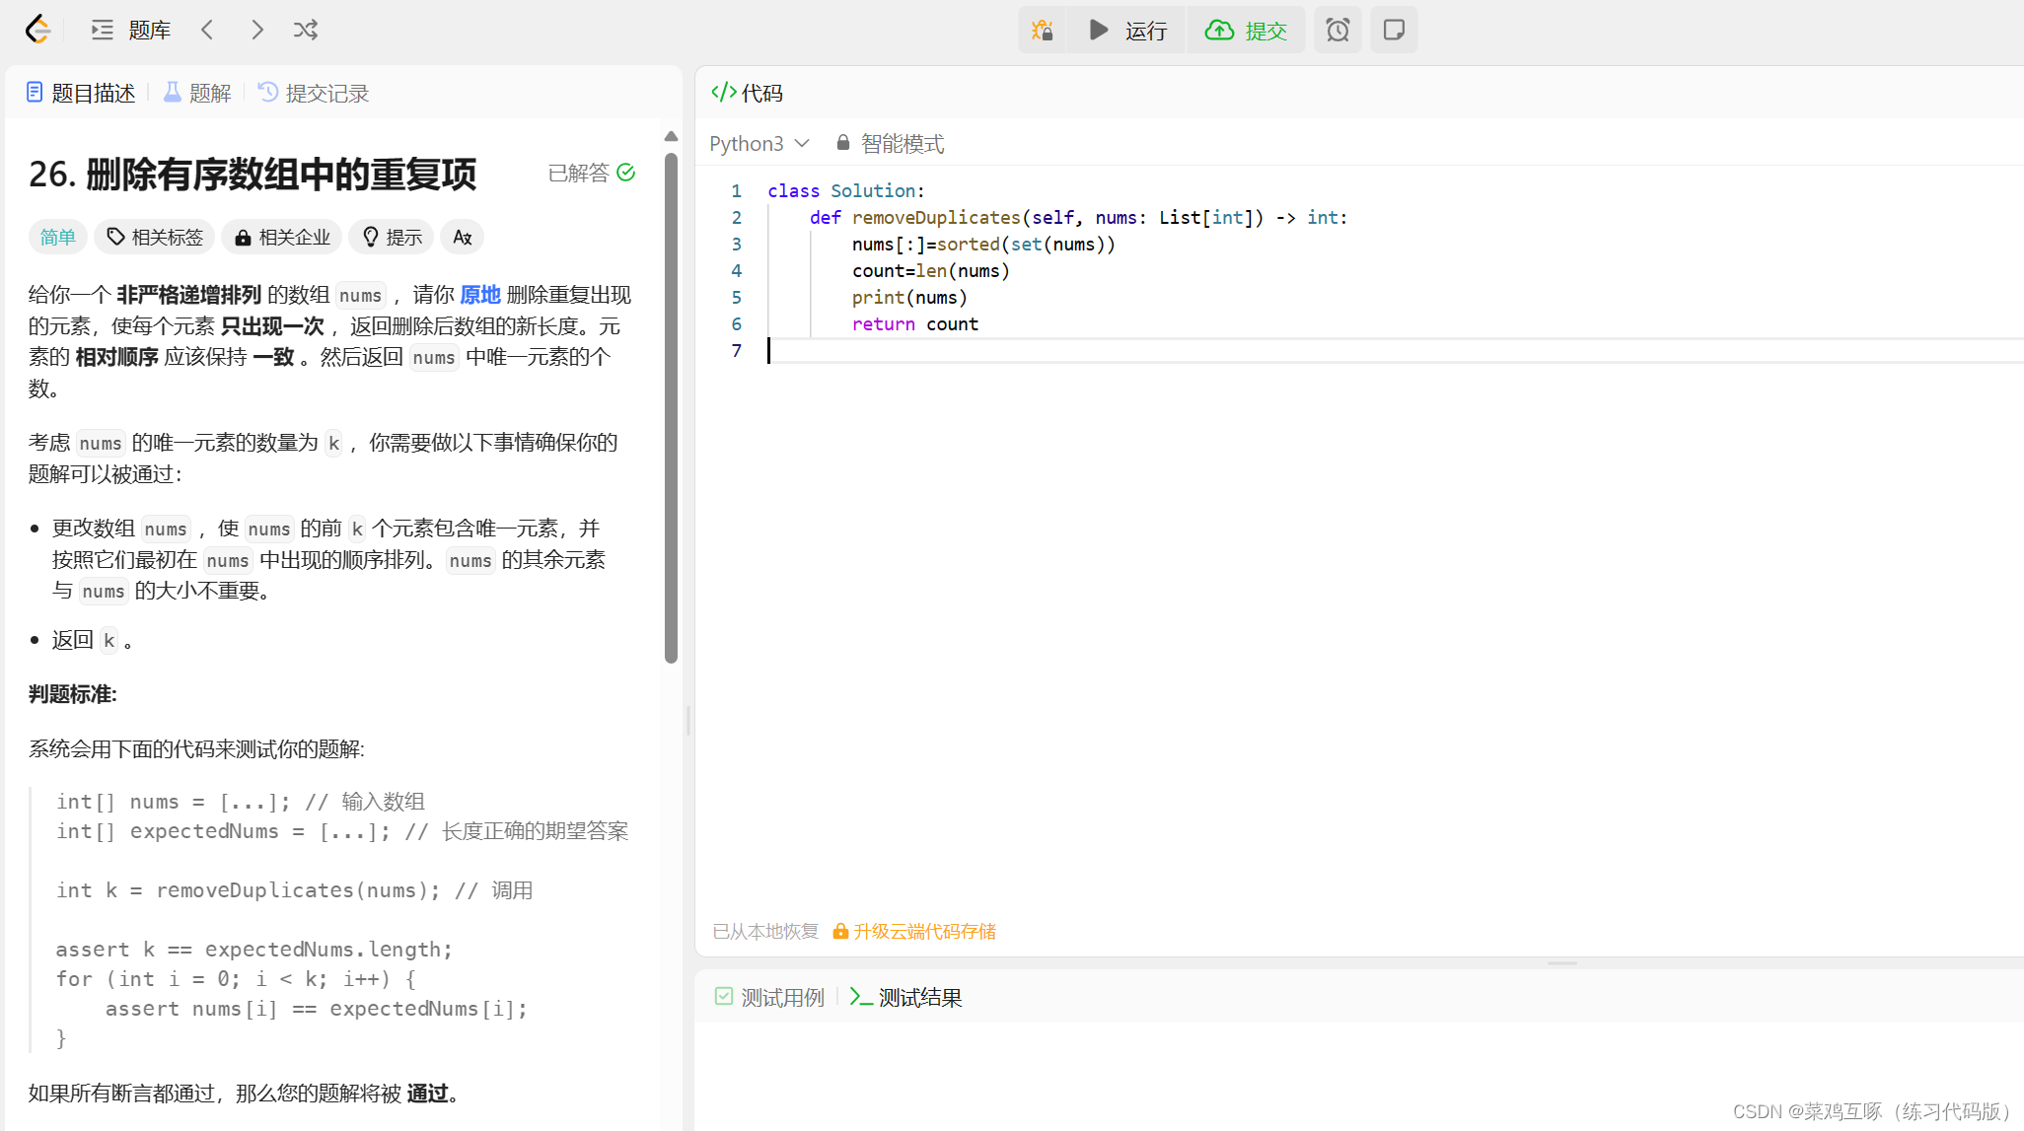Open the debug tool icon
This screenshot has width=2024, height=1131.
[x=1043, y=30]
